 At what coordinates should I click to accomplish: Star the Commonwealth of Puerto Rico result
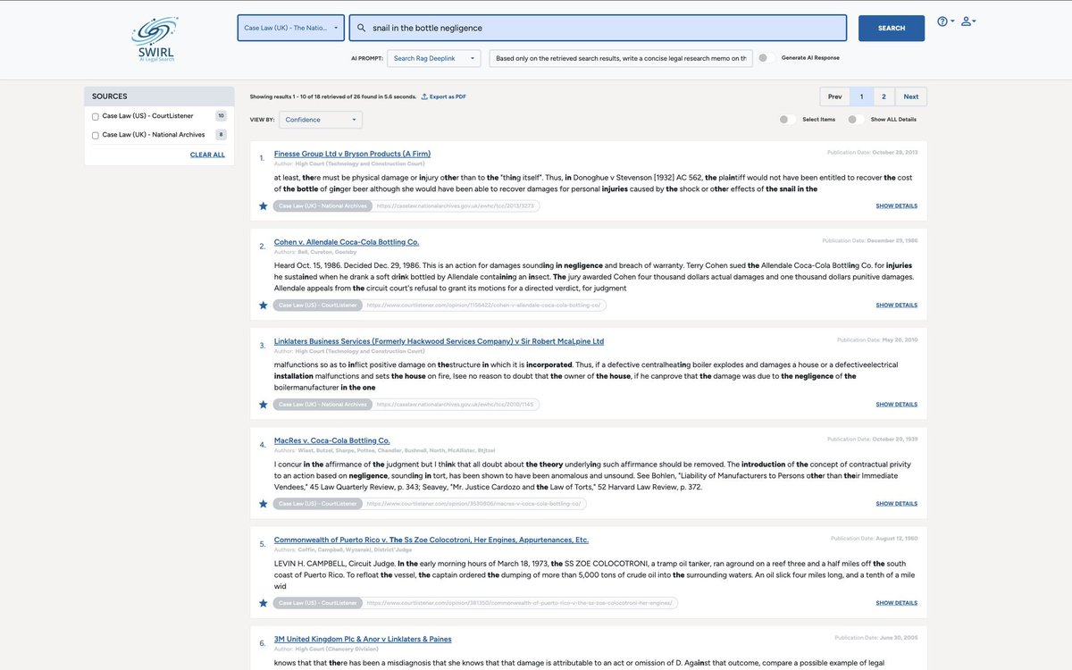coord(263,602)
